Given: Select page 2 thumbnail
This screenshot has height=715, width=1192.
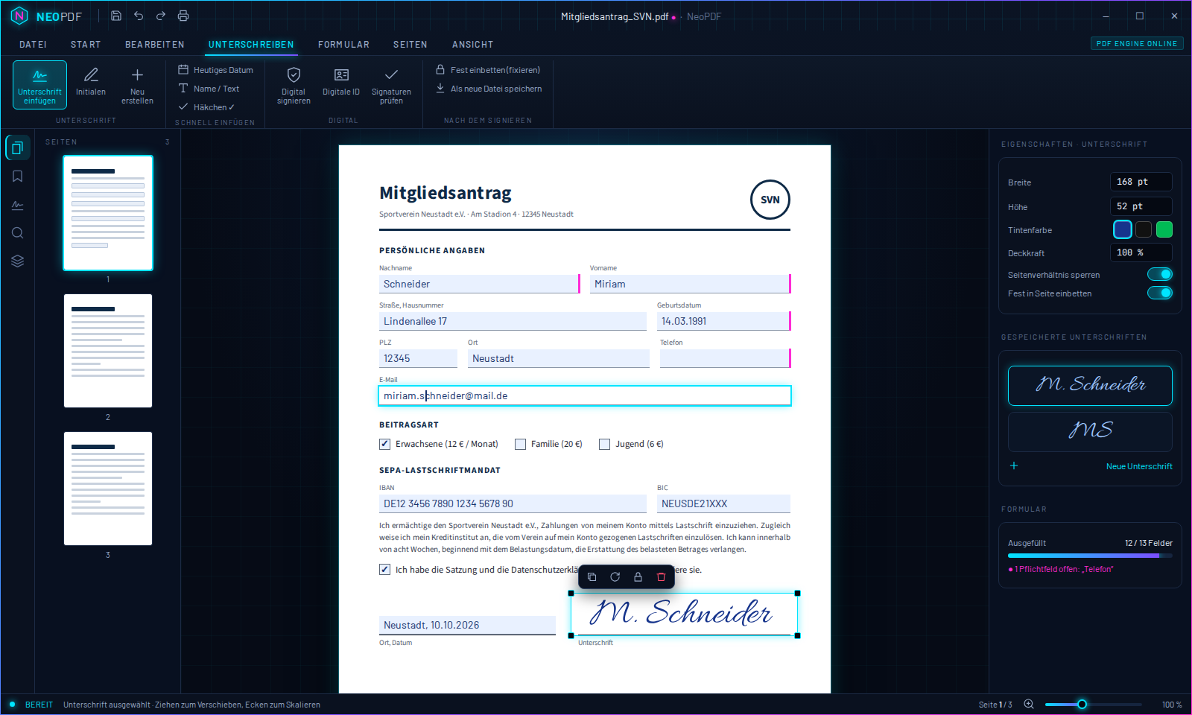Looking at the screenshot, I should click(108, 351).
